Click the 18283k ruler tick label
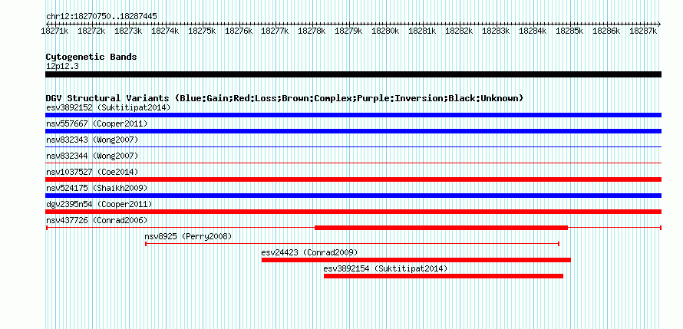Image resolution: width=683 pixels, height=329 pixels. coord(496,31)
